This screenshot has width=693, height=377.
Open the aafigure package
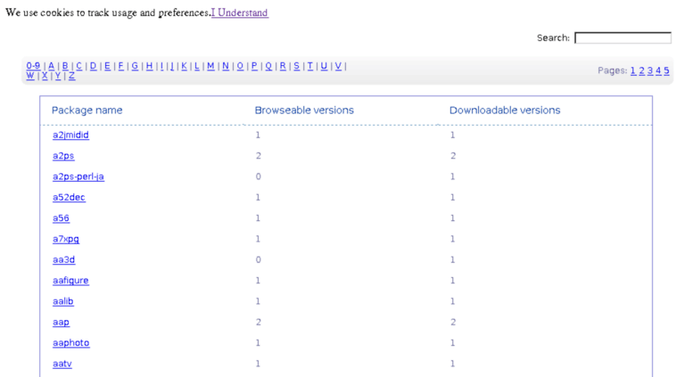point(70,281)
